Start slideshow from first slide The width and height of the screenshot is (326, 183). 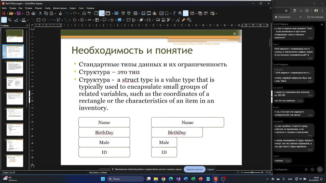123,13
